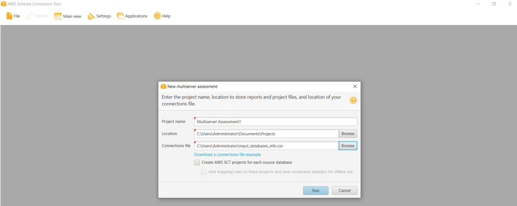Open Download a connections file example link
Screen dimensions: 517x206
pos(227,154)
